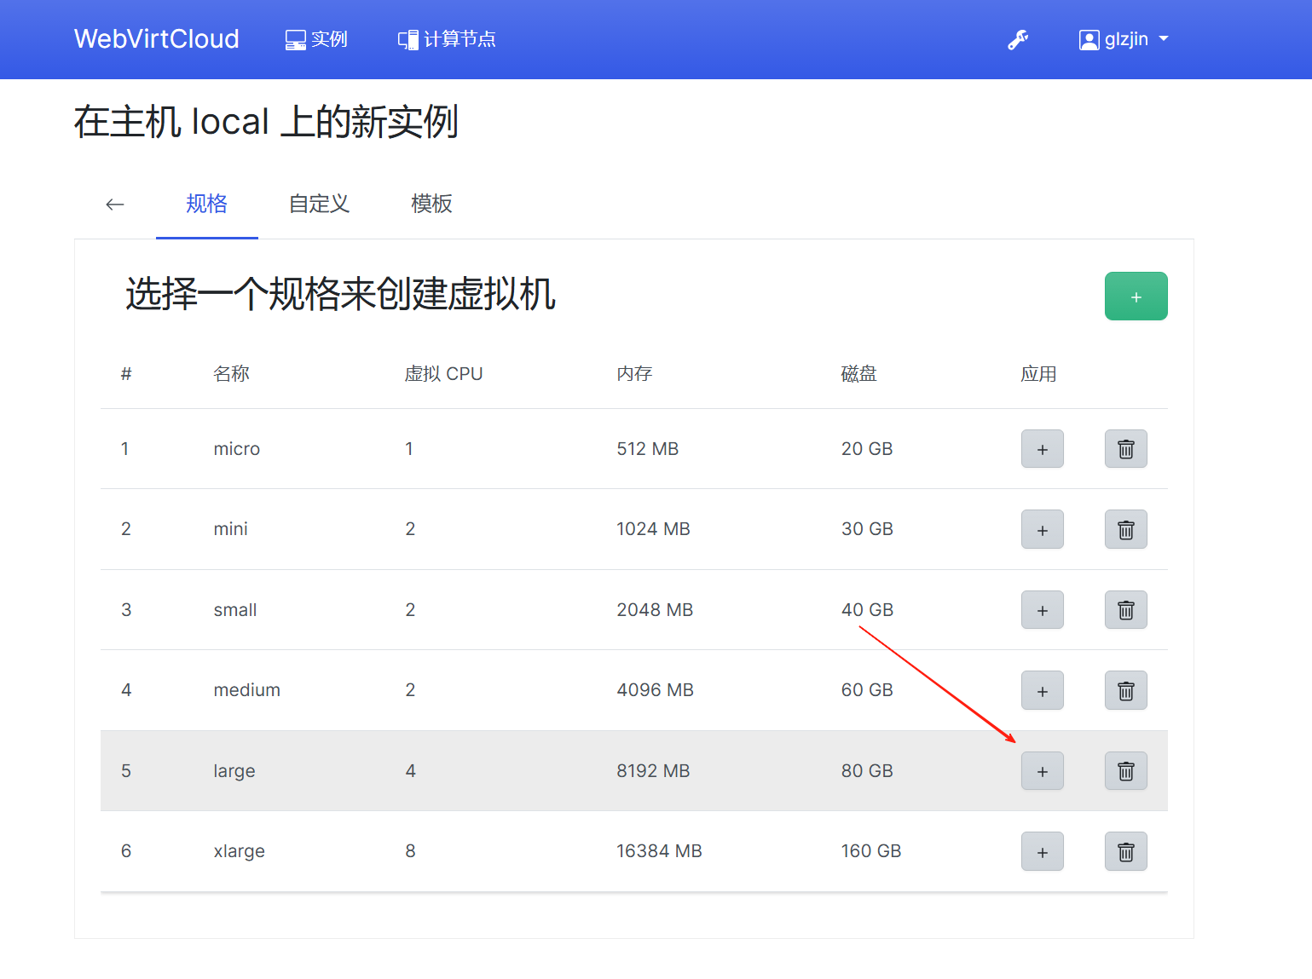Screen dimensions: 1312x979
Task: Open the WebVirtCloud home link
Action: pyautogui.click(x=157, y=39)
